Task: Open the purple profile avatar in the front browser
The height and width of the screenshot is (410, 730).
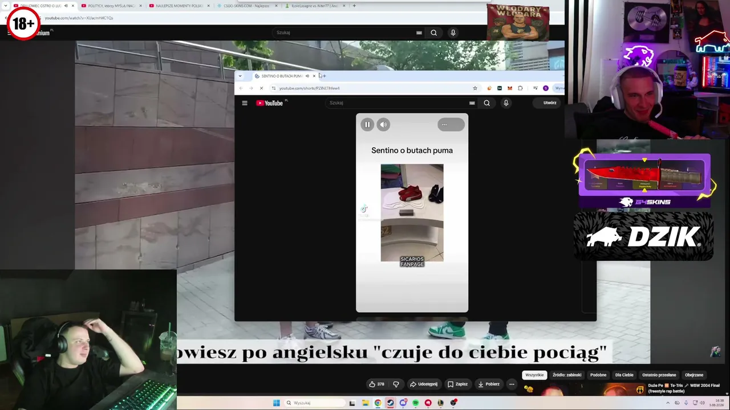Action: tap(546, 88)
